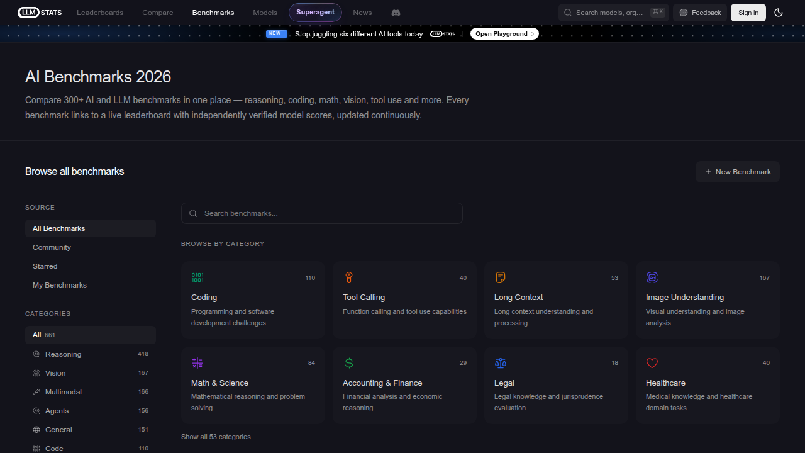Click the LLM Stats logo

click(x=40, y=13)
